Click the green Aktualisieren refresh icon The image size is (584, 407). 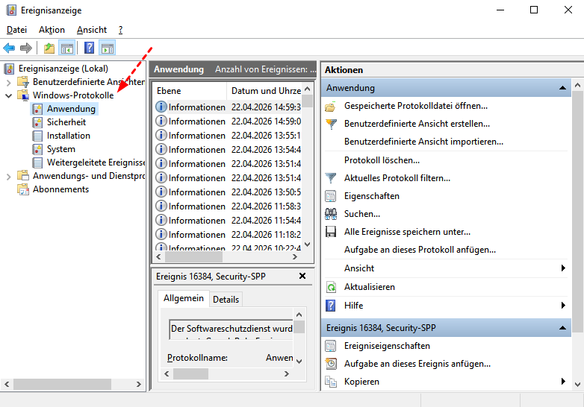coord(331,287)
